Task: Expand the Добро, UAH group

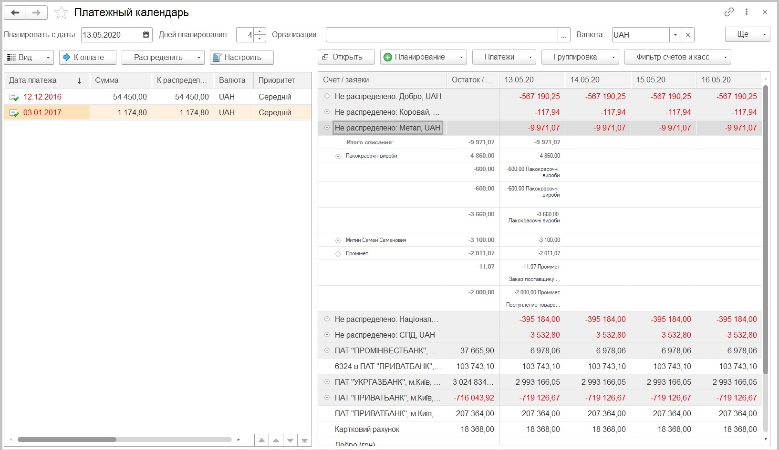Action: point(327,96)
